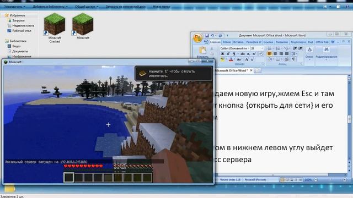Image resolution: width=353 pixels, height=198 pixels.
Task: Justify the text in Word
Action: tap(287, 54)
